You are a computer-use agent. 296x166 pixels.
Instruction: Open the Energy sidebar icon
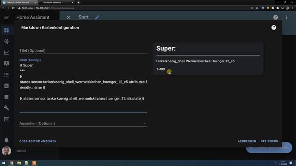tap(6, 41)
